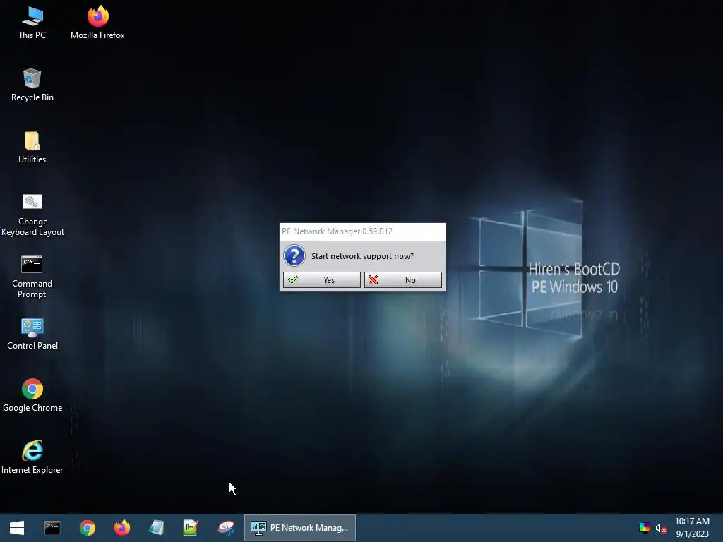Open This PC desktop icon

click(x=32, y=23)
